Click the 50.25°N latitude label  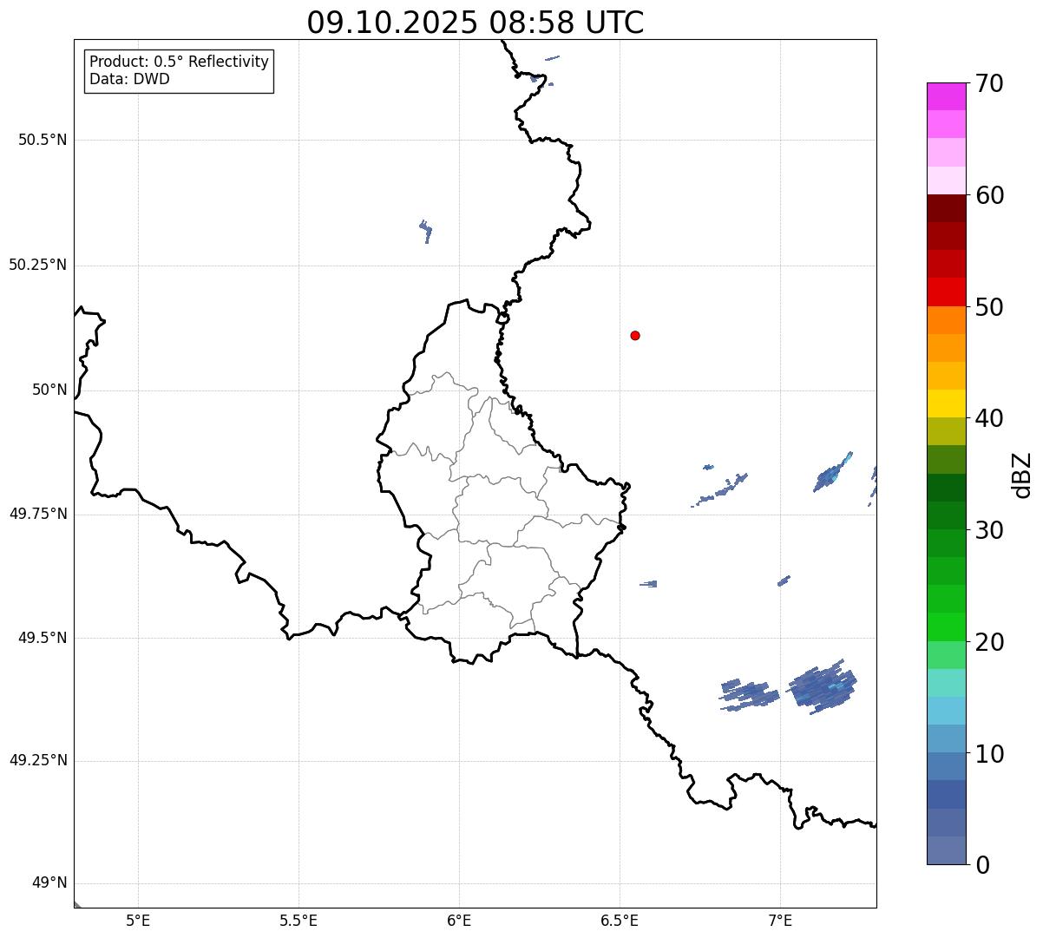pos(37,265)
